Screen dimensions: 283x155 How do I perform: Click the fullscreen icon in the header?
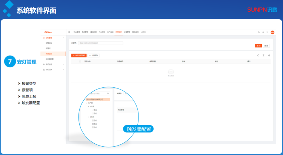267,32
